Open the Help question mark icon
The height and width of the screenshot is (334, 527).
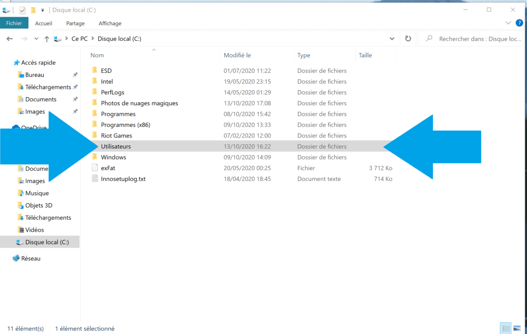(519, 23)
